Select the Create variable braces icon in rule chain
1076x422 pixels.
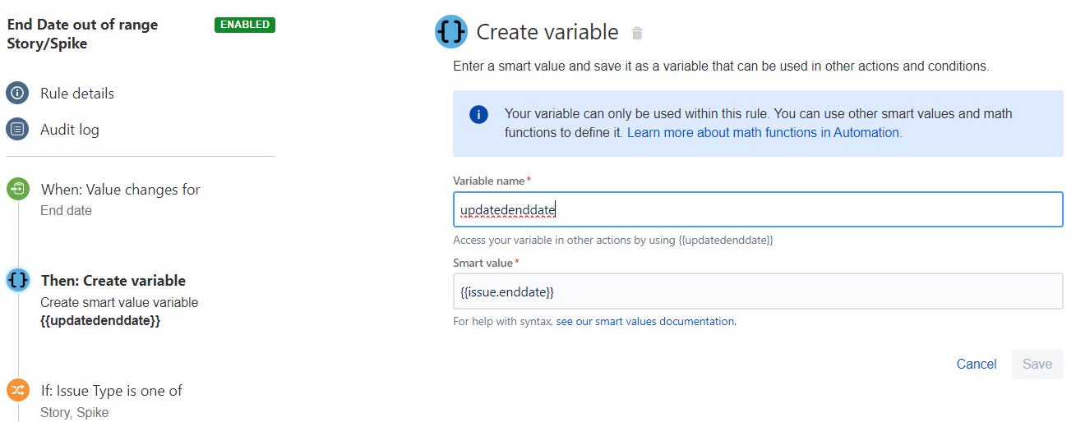pyautogui.click(x=18, y=280)
